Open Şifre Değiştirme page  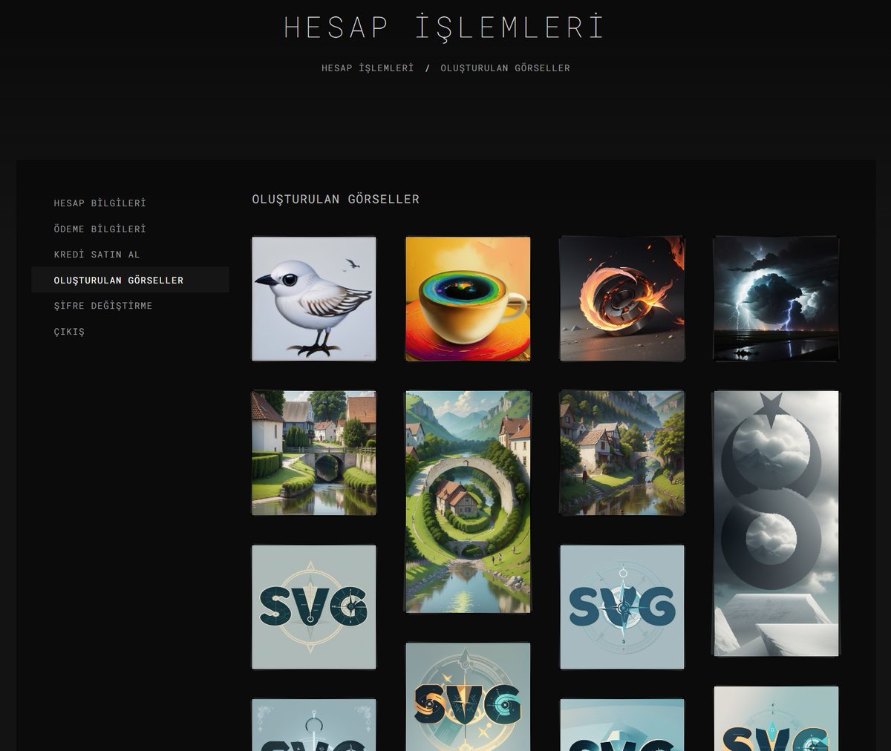pos(130,305)
